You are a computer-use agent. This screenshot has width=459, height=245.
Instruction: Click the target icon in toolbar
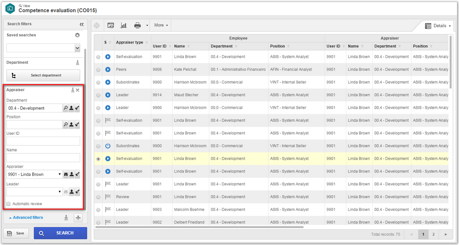coord(97,26)
